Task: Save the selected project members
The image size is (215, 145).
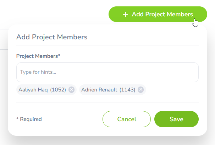Action: pos(176,119)
